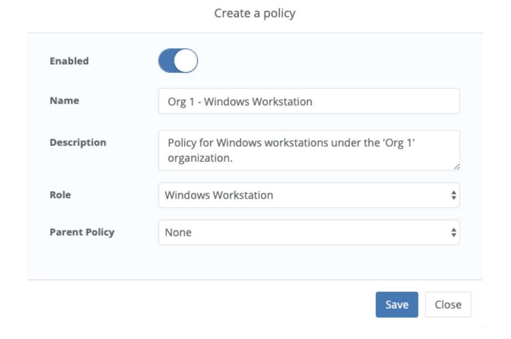Click the 'Org 1 - Windows Workstation' name text
511x339 pixels.
click(240, 101)
